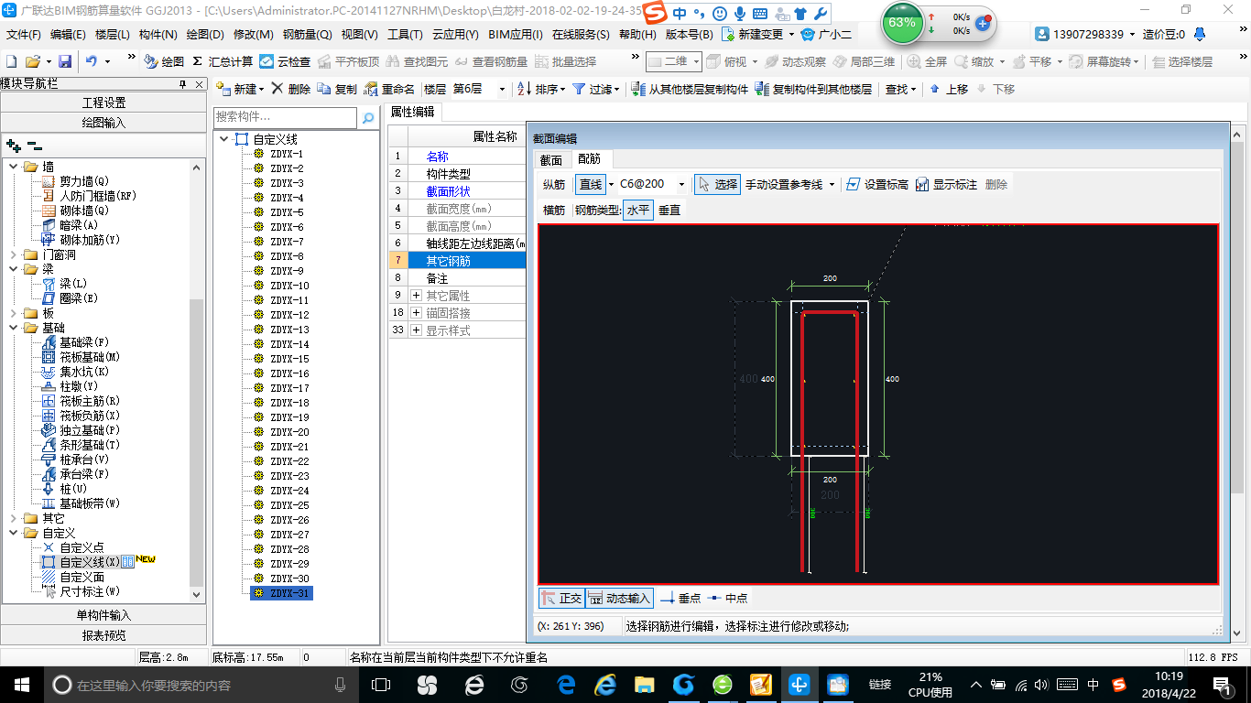Image resolution: width=1251 pixels, height=703 pixels.
Task: Open 报表预览 section
Action: click(x=103, y=635)
